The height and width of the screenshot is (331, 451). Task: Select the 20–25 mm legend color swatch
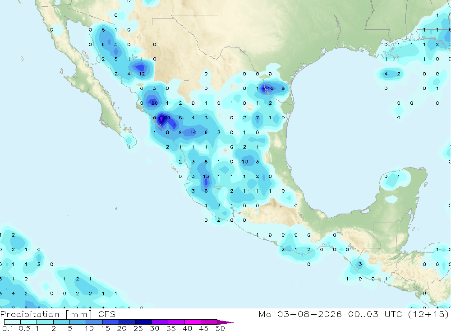(x=127, y=322)
